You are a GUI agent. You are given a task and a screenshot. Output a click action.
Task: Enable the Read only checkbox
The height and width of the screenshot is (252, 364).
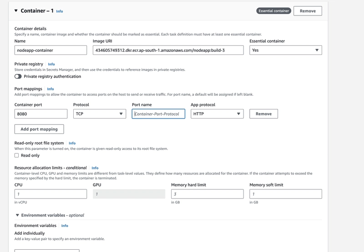(16, 155)
